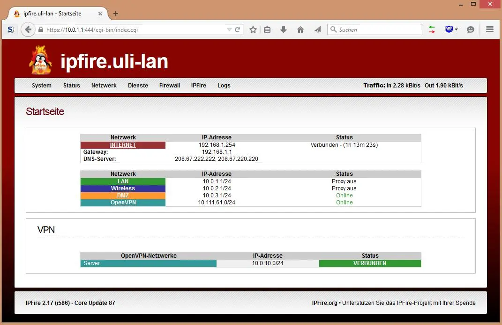The width and height of the screenshot is (502, 325).
Task: Click the DNS-Server: label
Action: [x=99, y=159]
